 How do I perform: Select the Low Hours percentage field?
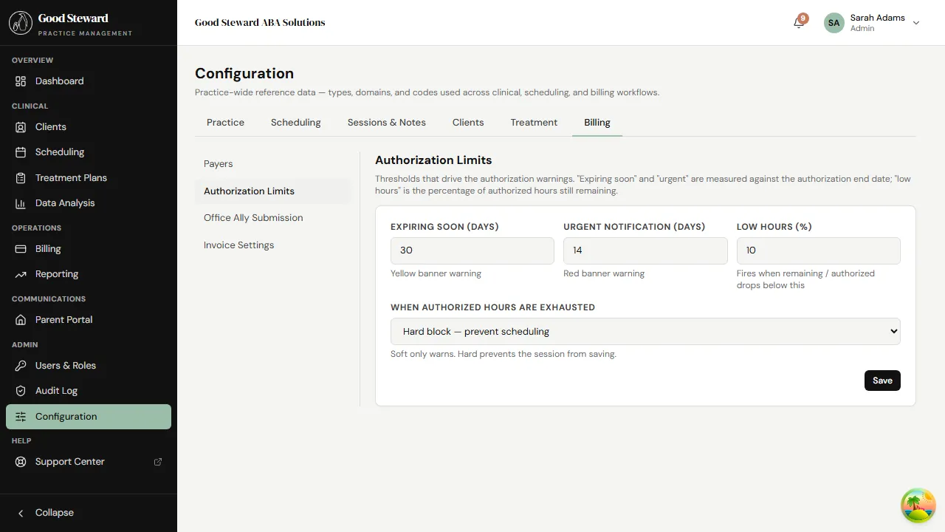pyautogui.click(x=818, y=250)
